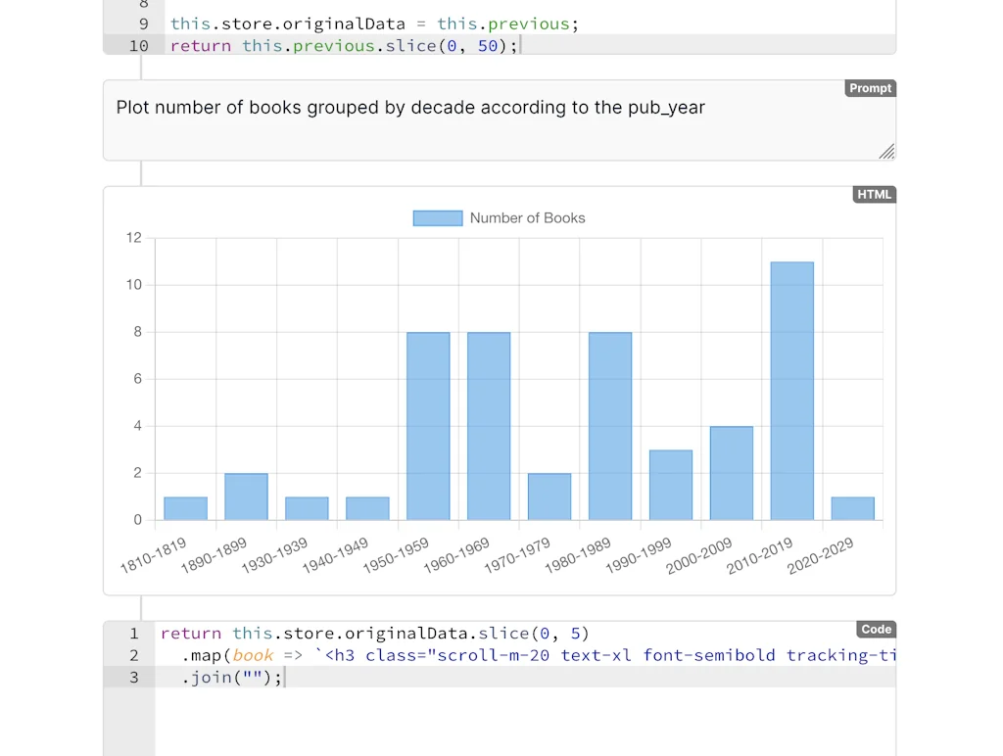Click the prompt text about pub_year
Screen dimensions: 1003x756
tap(411, 108)
